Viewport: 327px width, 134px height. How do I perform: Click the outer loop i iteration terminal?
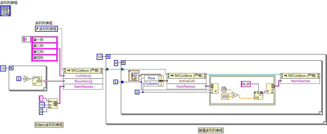116,82
